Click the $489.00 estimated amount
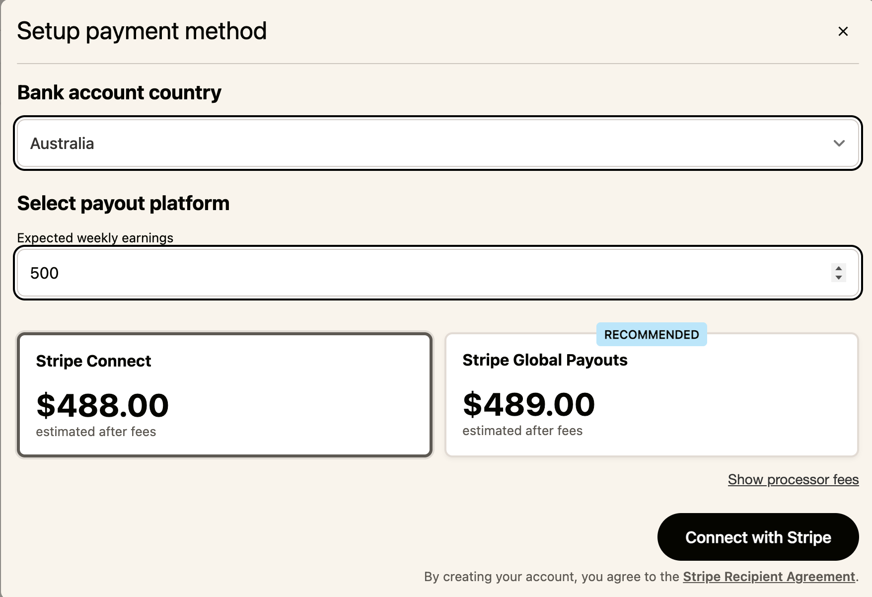Screen dimensions: 872x597 [x=528, y=404]
